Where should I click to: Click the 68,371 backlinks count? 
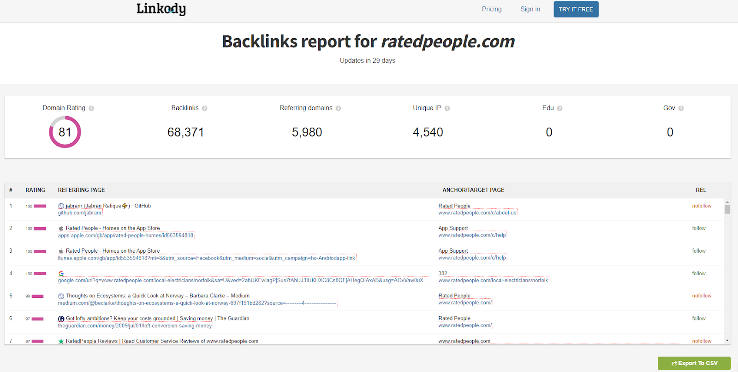pyautogui.click(x=185, y=132)
